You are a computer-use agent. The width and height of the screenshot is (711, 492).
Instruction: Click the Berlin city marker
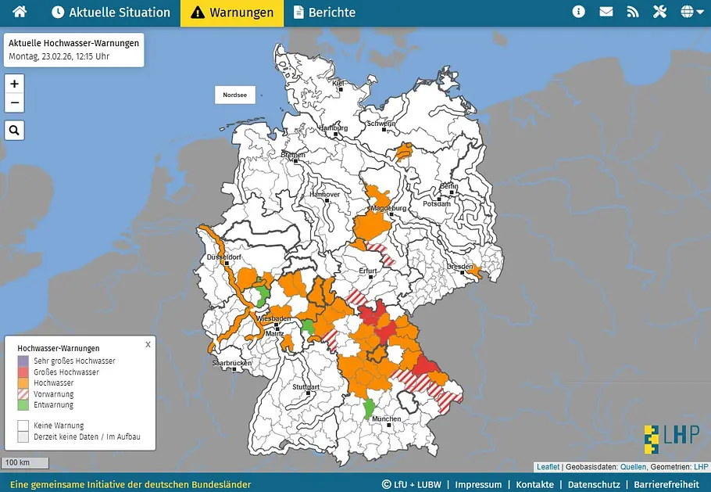point(452,192)
